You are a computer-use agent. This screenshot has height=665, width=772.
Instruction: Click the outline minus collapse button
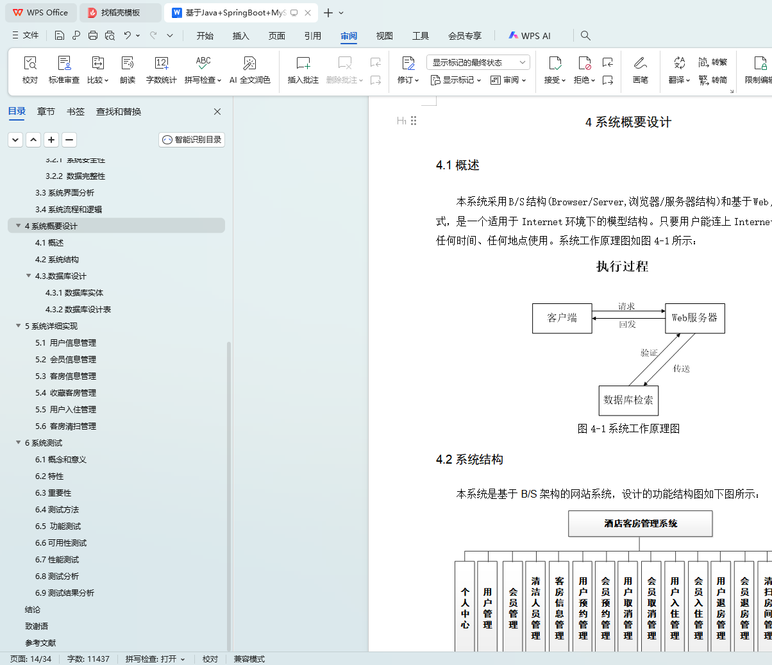pyautogui.click(x=69, y=139)
